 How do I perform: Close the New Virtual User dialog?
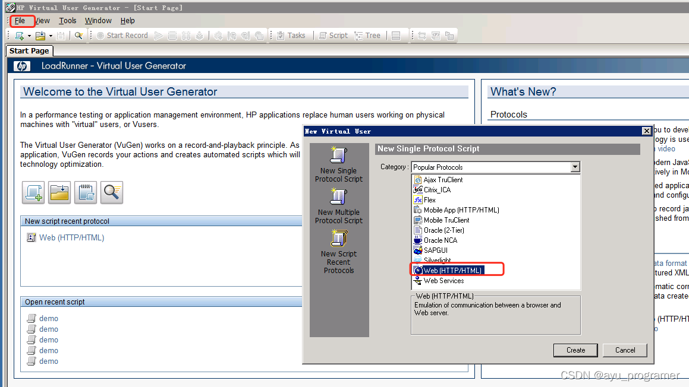[646, 131]
